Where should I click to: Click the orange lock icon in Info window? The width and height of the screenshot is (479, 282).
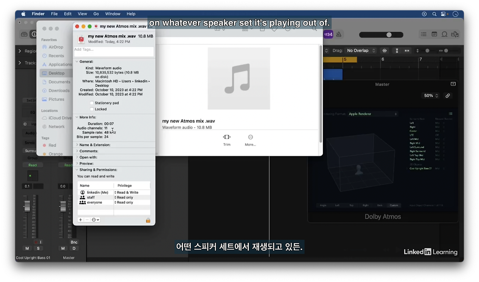coord(148,220)
